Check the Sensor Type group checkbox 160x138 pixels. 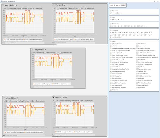click(111, 11)
